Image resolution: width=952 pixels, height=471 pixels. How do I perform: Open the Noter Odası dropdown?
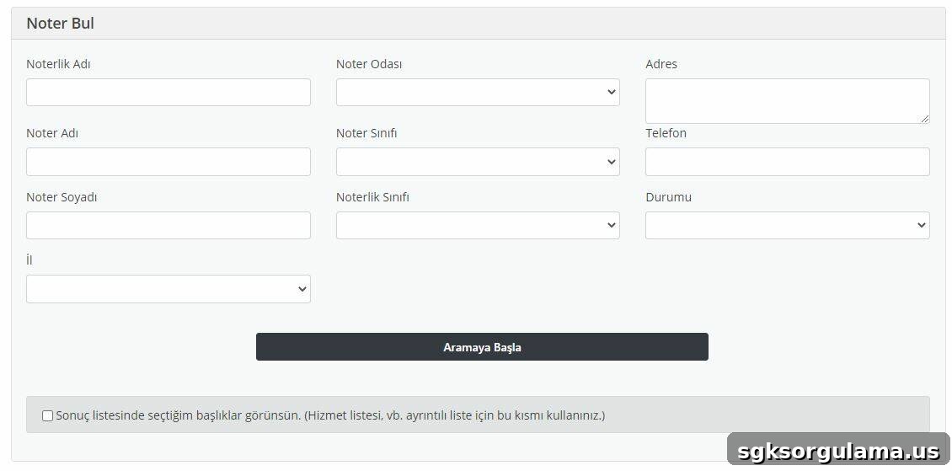pyautogui.click(x=478, y=92)
